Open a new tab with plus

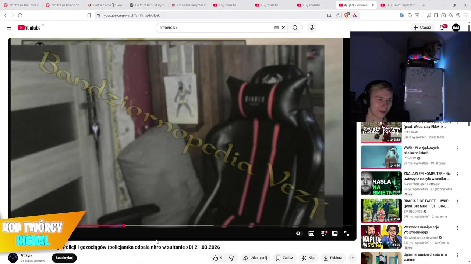click(x=424, y=5)
